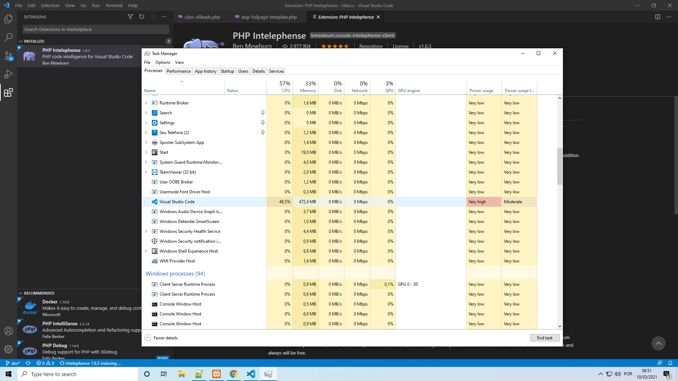Open the Details tab in Task Manager
678x381 pixels.
pyautogui.click(x=258, y=71)
